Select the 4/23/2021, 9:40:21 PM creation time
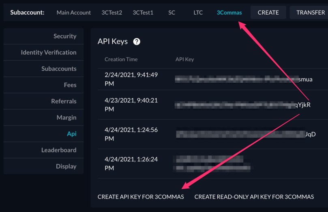This screenshot has width=328, height=212. (x=131, y=105)
